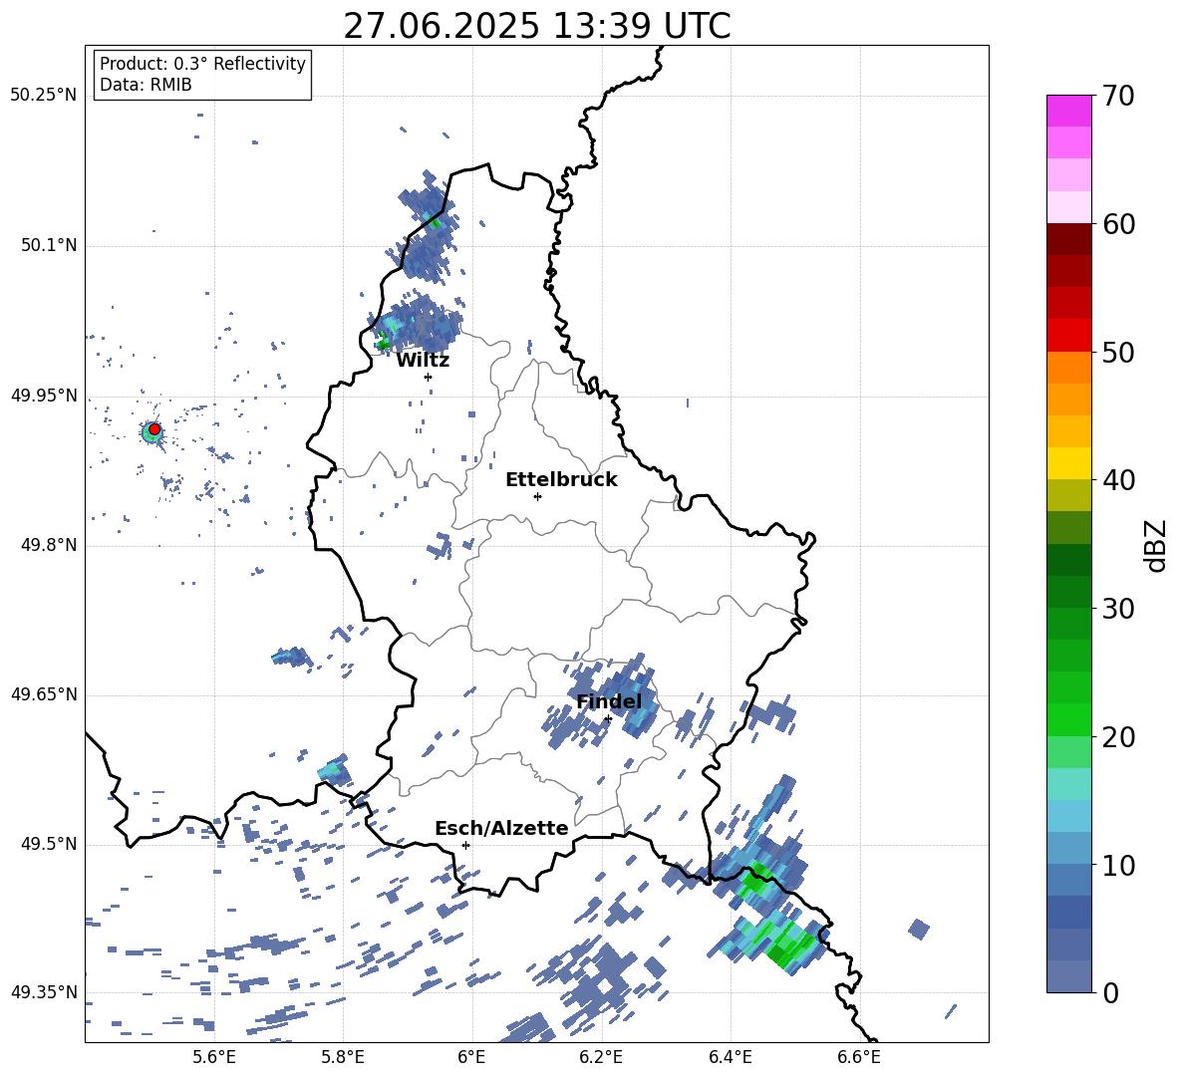1180x1077 pixels.
Task: Click the 6.2°E longitude label
Action: pyautogui.click(x=601, y=1057)
